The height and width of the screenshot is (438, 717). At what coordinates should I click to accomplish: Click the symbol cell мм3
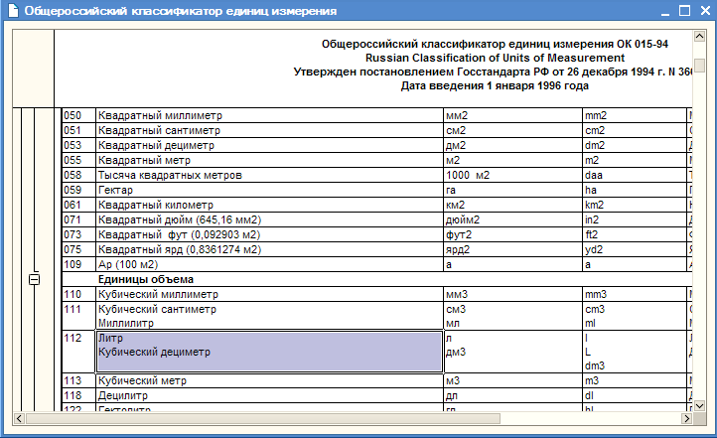point(512,294)
